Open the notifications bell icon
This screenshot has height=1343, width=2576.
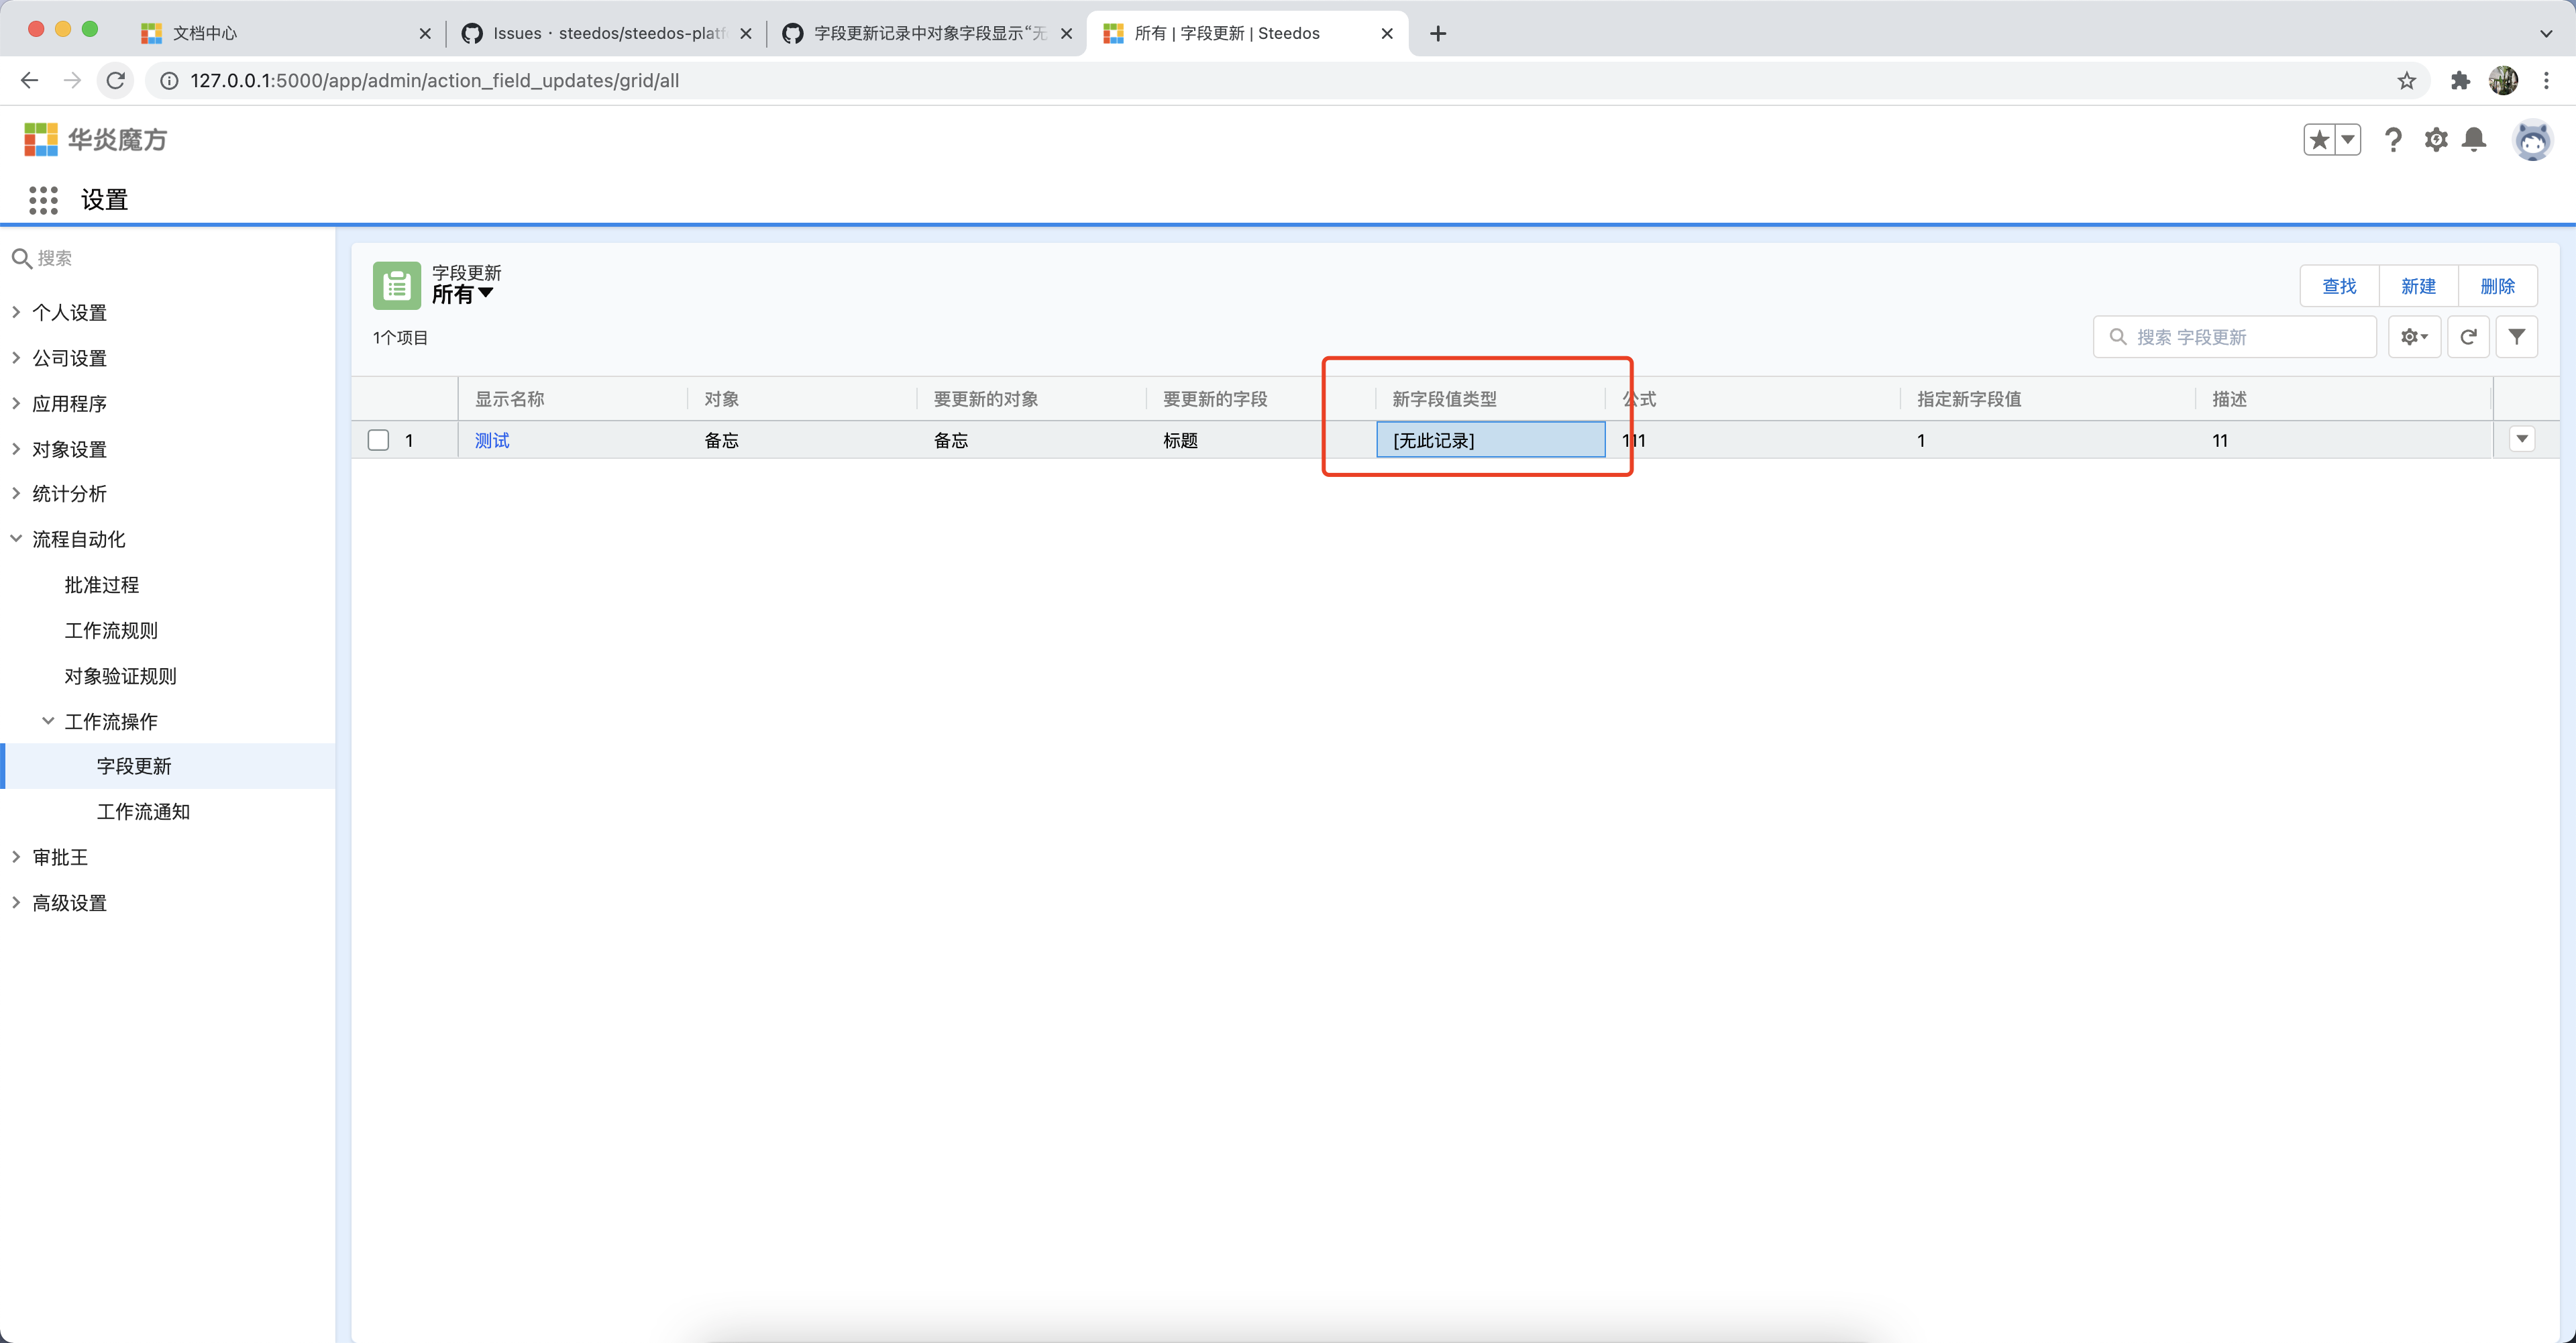(2474, 140)
